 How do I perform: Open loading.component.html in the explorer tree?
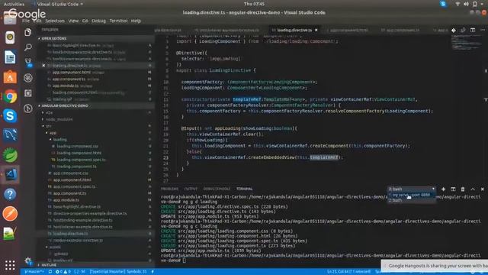(79, 153)
